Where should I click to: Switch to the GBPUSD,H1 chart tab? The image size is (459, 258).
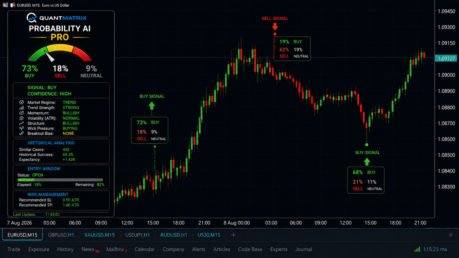(61, 235)
